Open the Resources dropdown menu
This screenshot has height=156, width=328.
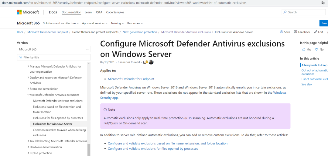click(x=135, y=23)
